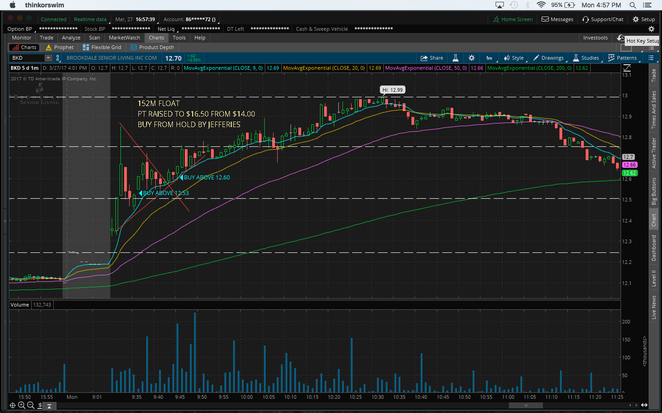The width and height of the screenshot is (662, 413).
Task: Open the symbol link clip icon
Action: point(57,58)
